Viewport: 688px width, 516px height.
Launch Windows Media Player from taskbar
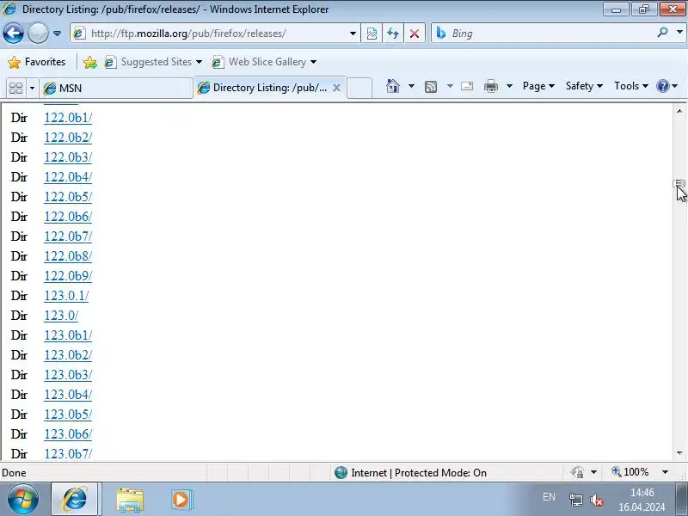[181, 500]
